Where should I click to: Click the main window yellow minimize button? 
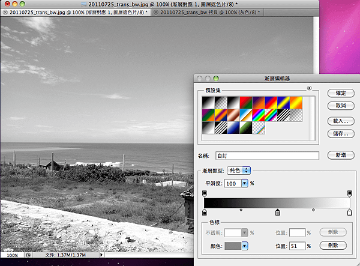pyautogui.click(x=14, y=4)
